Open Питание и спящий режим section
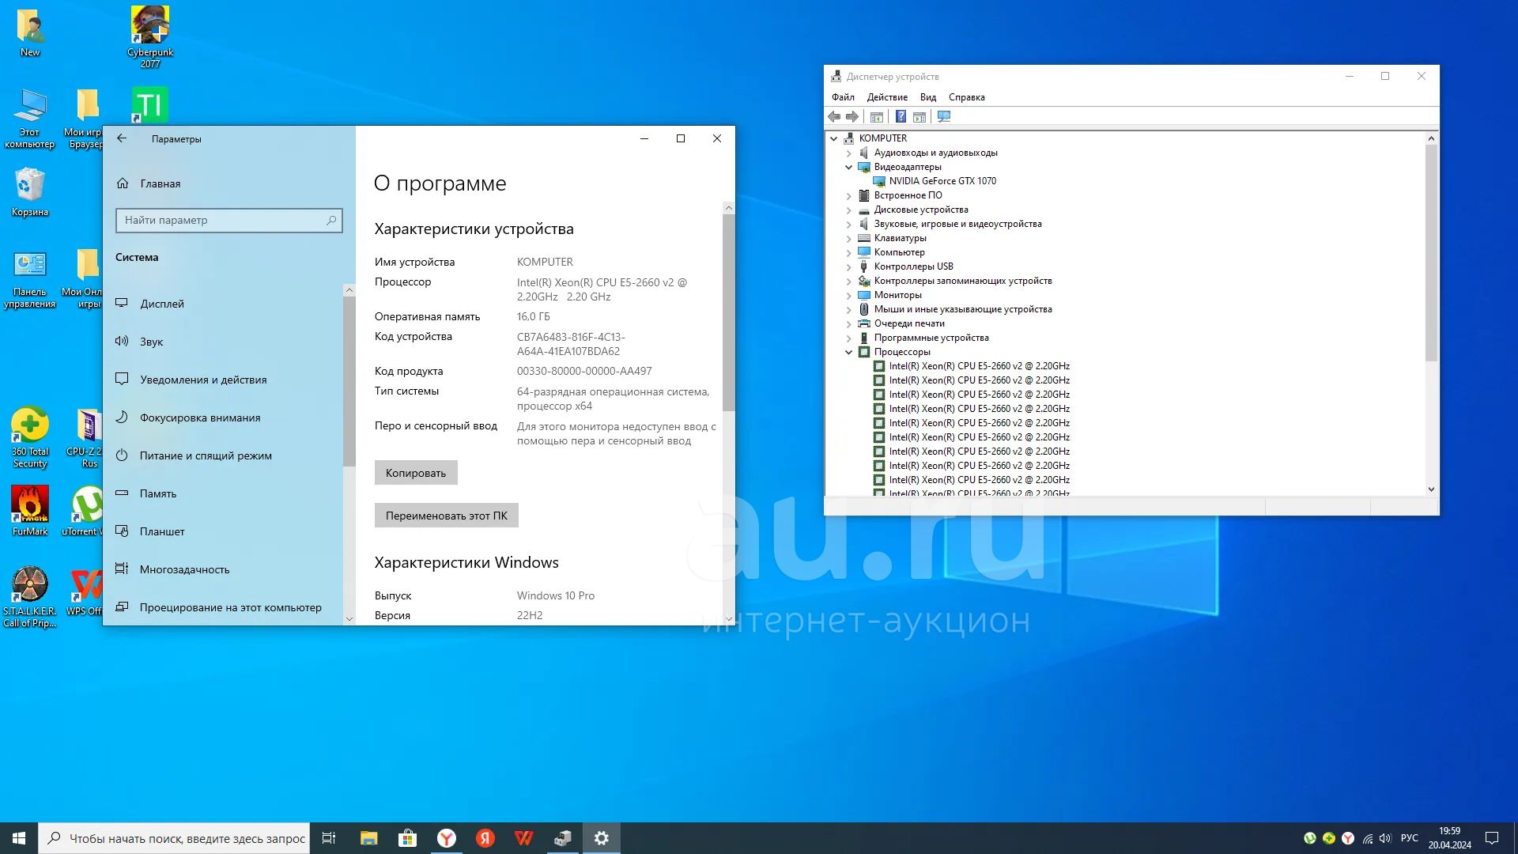The image size is (1518, 854). pos(224,455)
